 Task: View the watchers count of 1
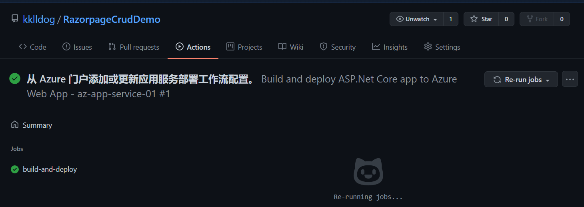pyautogui.click(x=451, y=19)
